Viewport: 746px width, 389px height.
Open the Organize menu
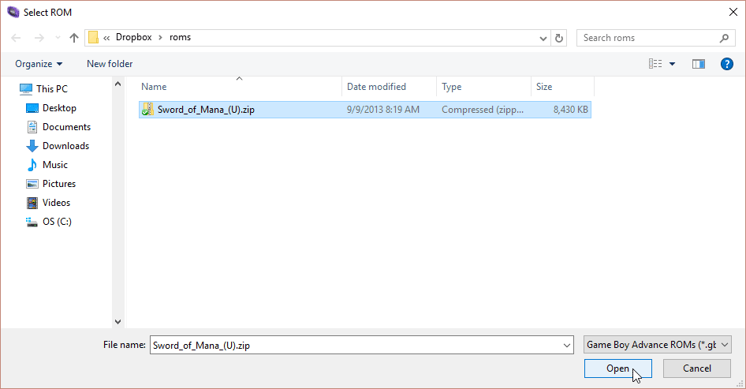point(39,64)
